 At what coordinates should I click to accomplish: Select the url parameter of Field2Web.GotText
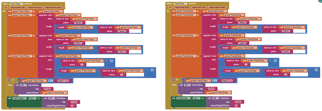pos(170,7)
